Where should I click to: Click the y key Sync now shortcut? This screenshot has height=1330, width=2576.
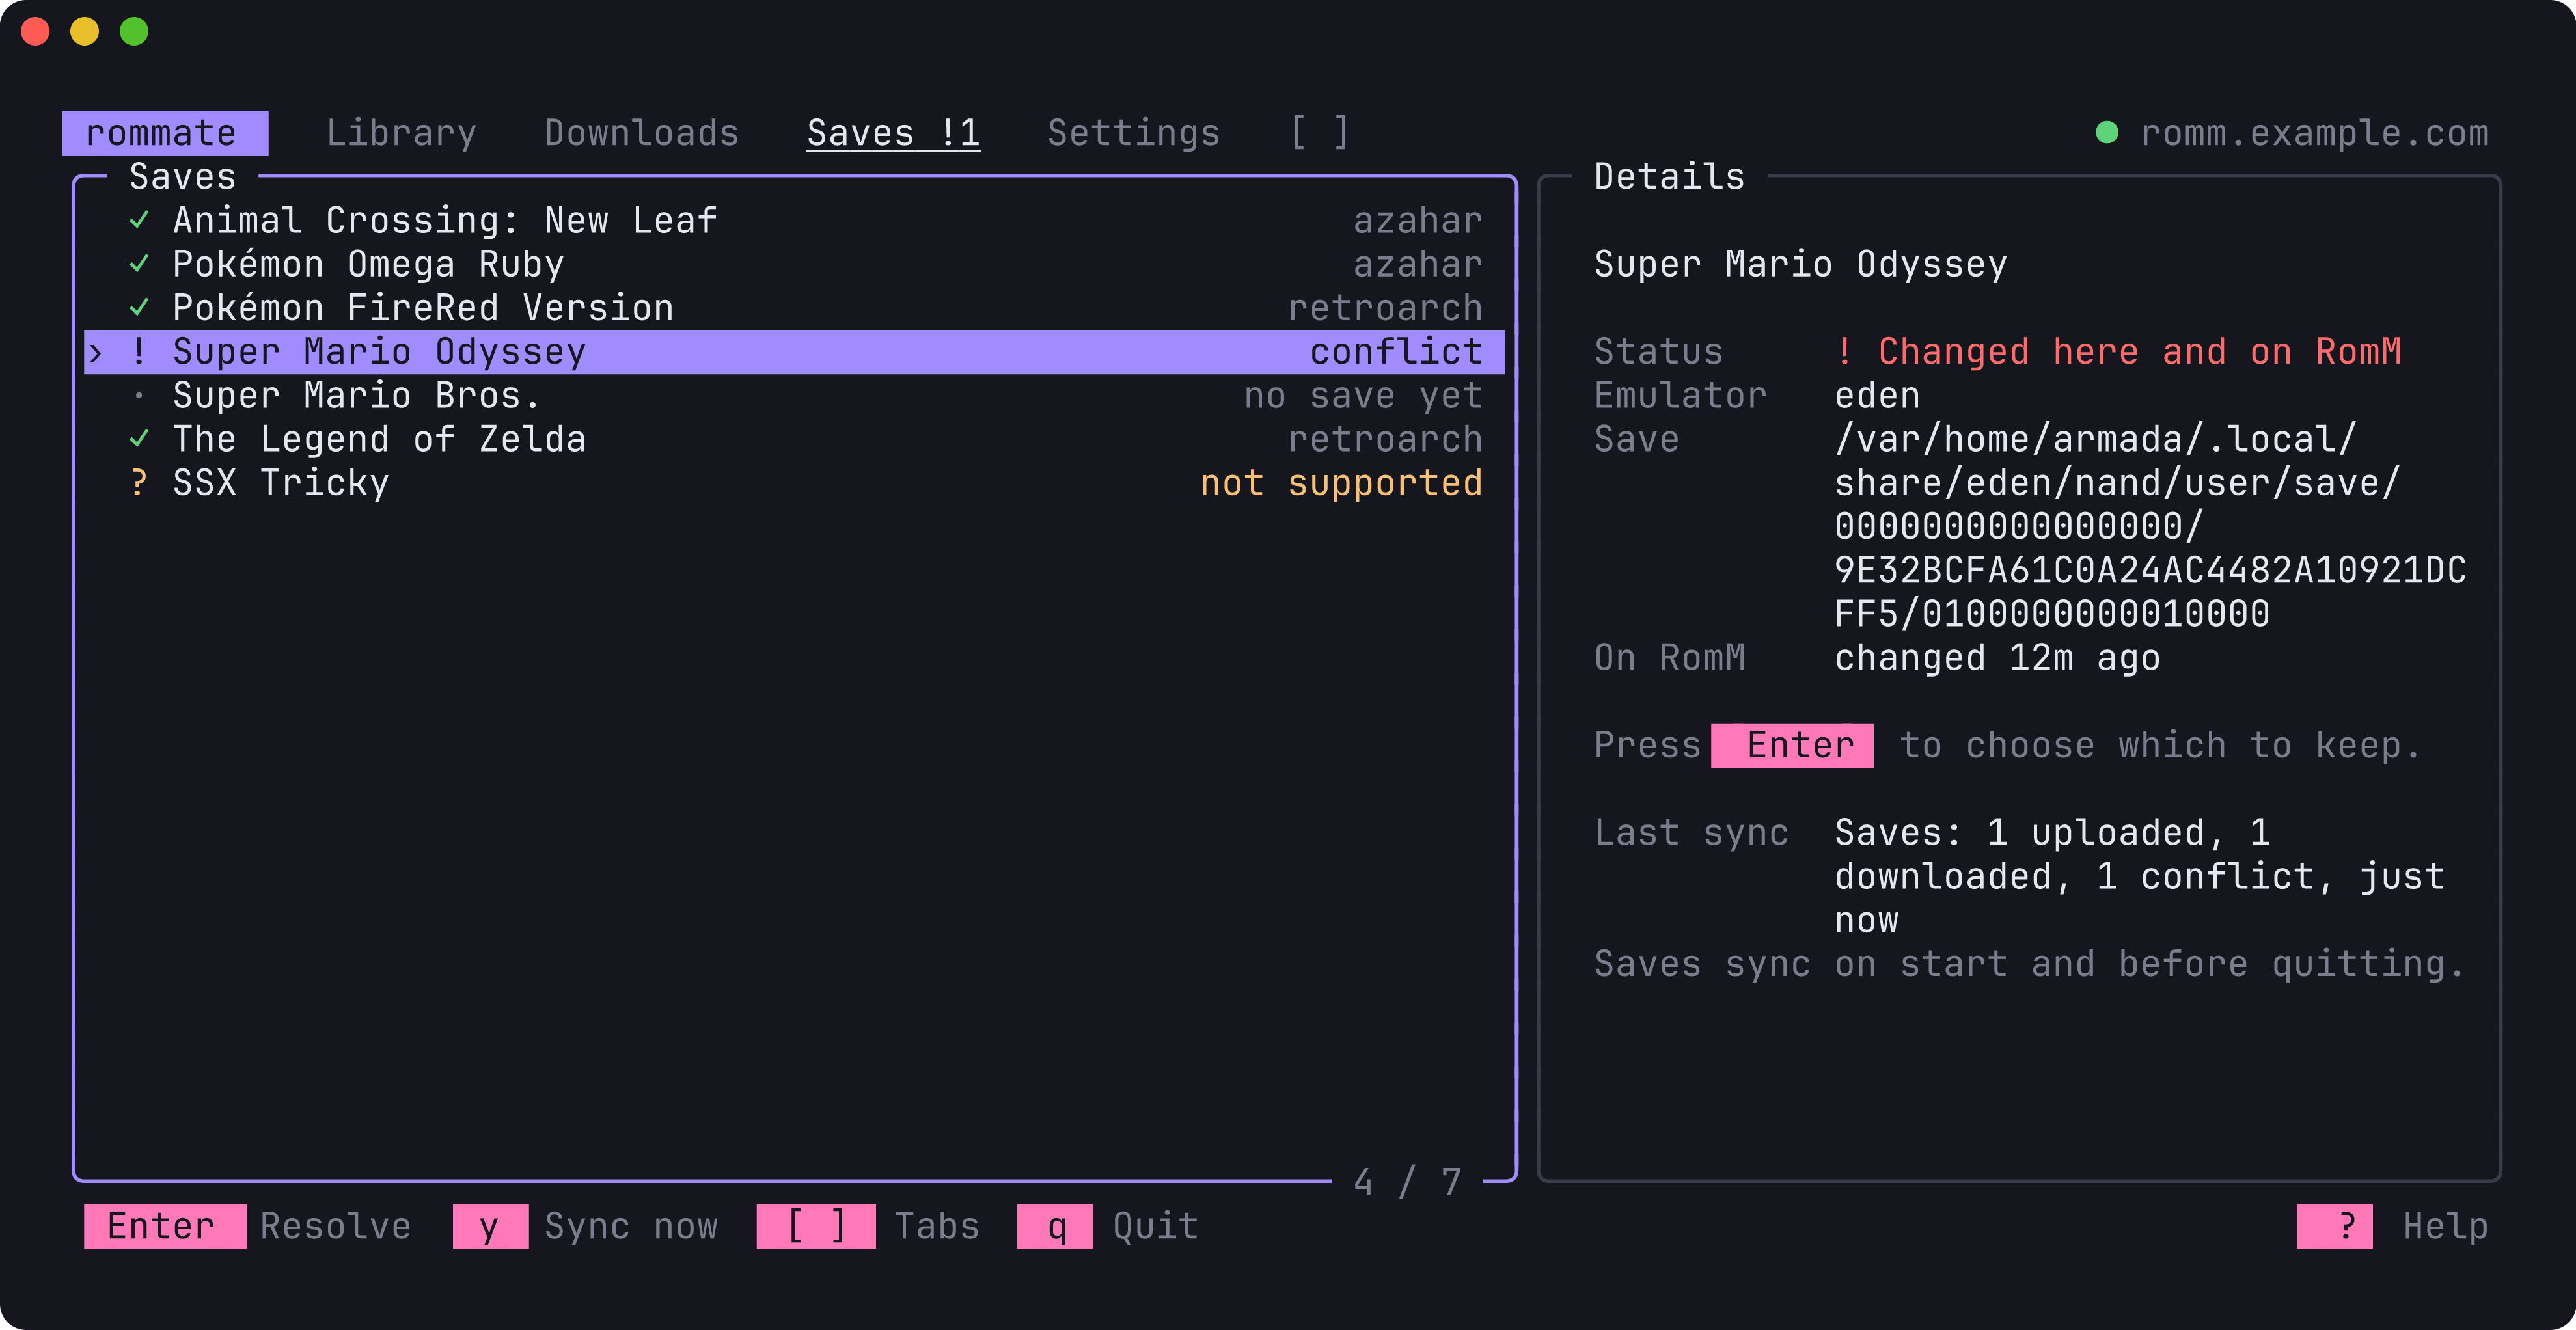pos(586,1226)
